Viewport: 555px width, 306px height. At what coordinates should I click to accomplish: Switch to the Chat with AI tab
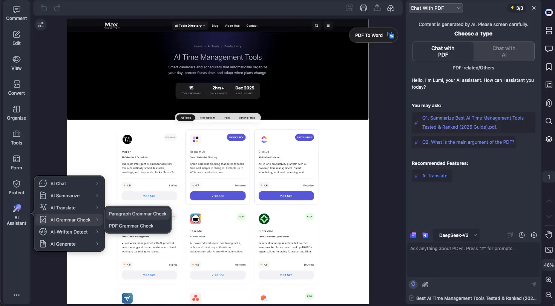[504, 51]
